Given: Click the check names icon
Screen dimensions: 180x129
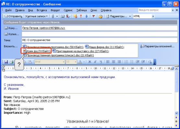Looking at the screenshot, I should 68,16.
